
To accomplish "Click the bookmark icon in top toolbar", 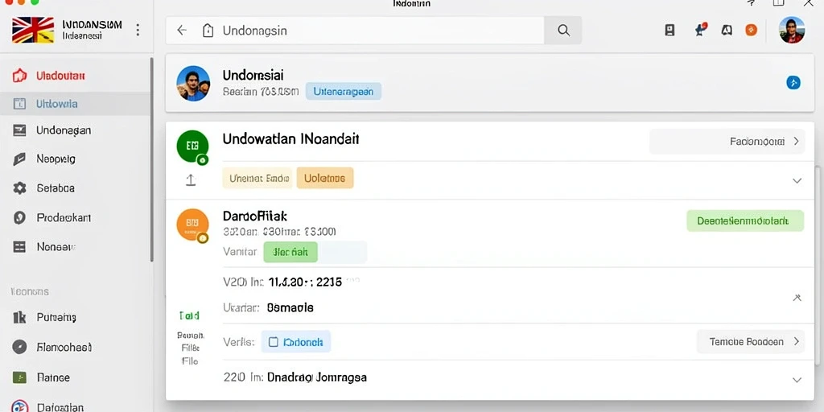I will 669,31.
